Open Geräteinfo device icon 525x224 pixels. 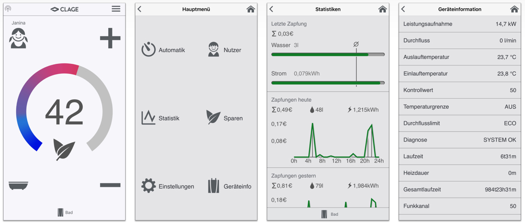(x=214, y=186)
